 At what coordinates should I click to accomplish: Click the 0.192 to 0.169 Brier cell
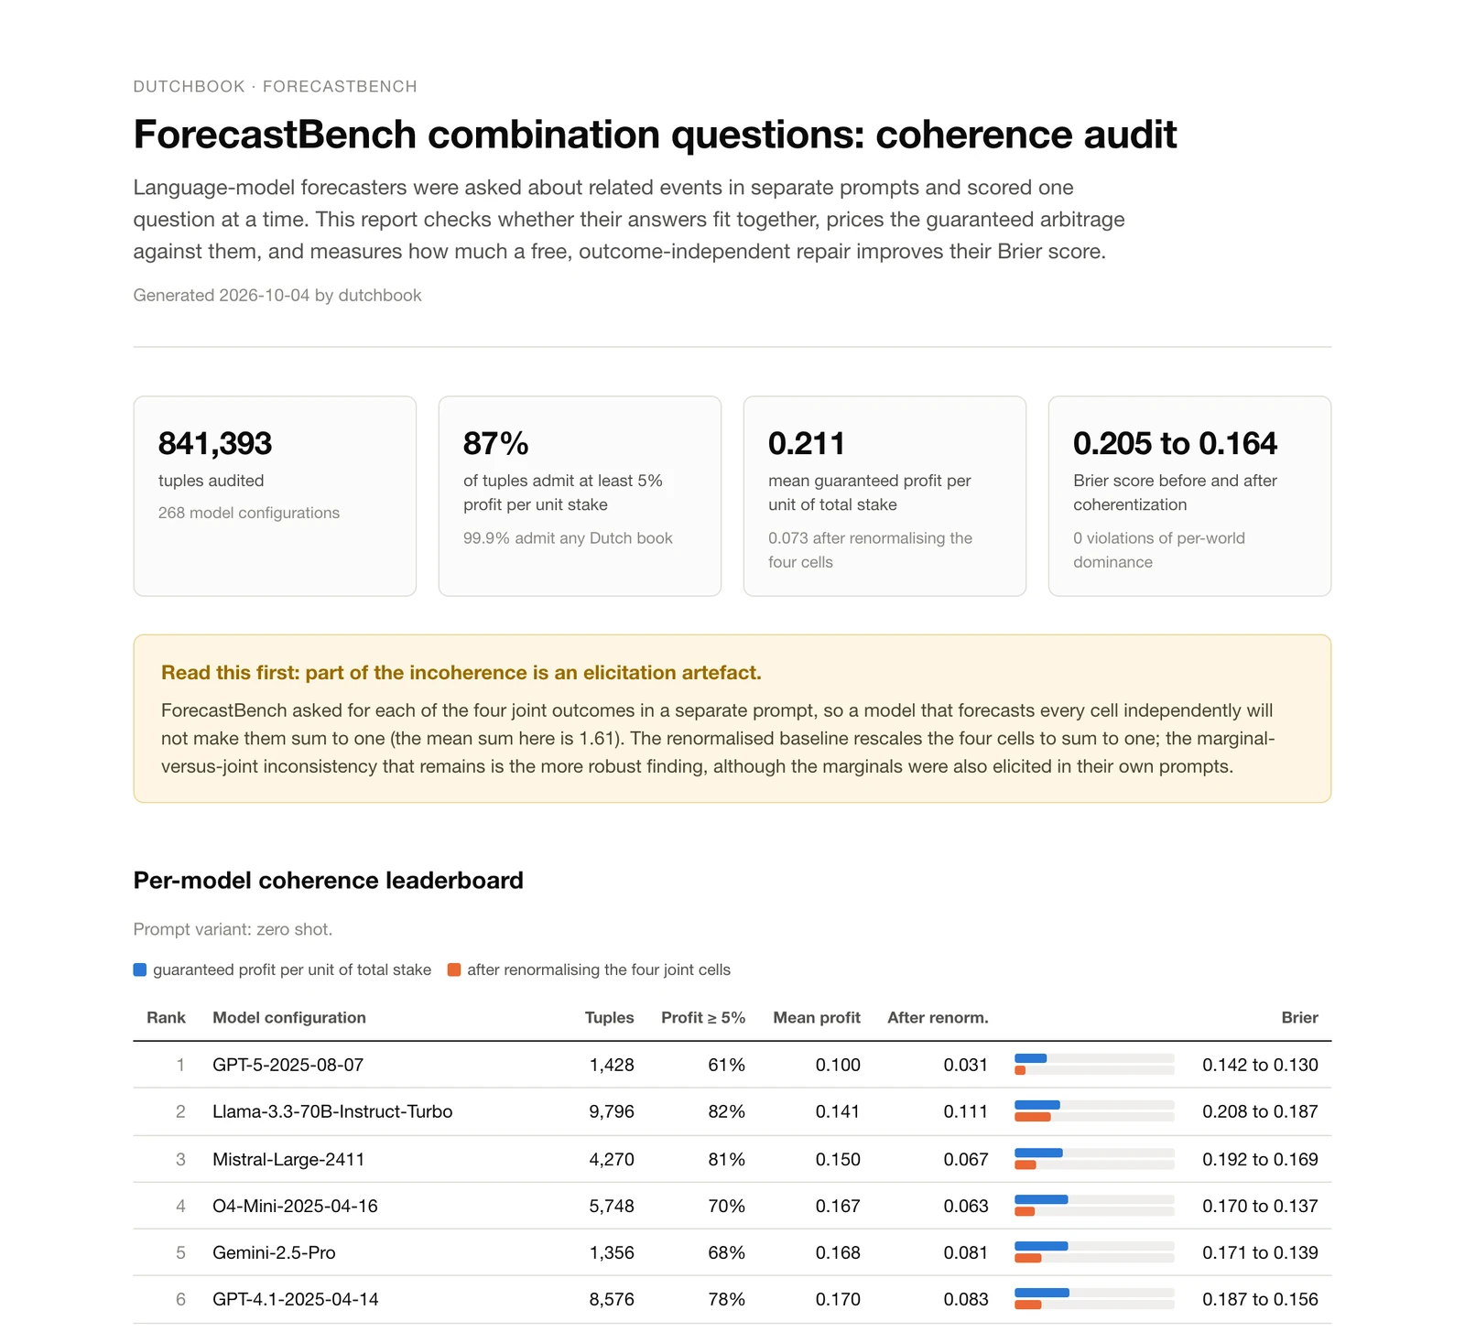click(1260, 1159)
